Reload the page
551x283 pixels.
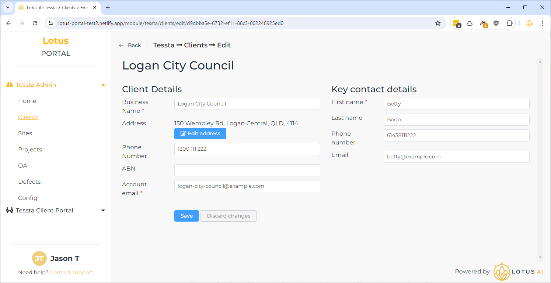[35, 23]
